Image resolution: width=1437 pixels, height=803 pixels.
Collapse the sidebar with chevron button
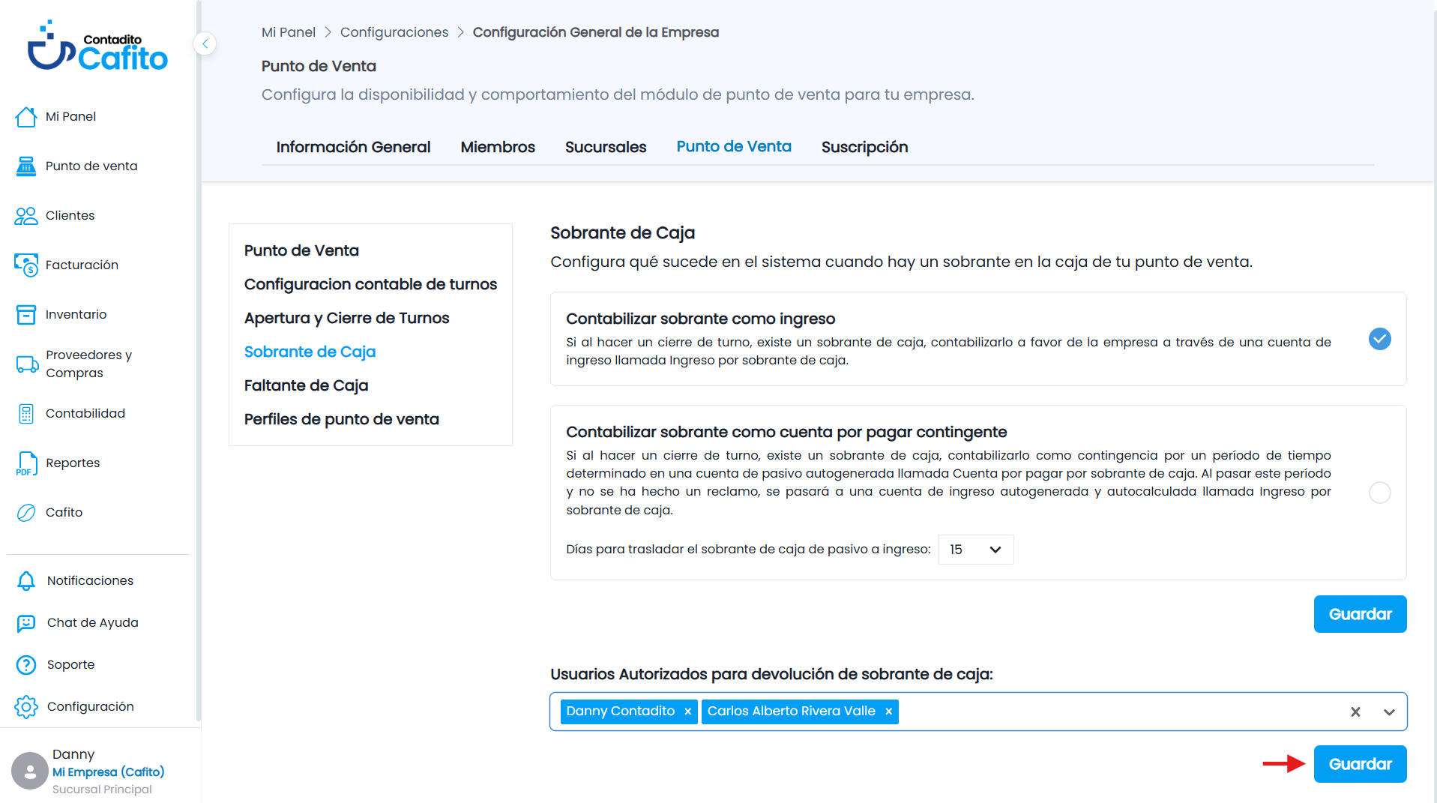[205, 43]
